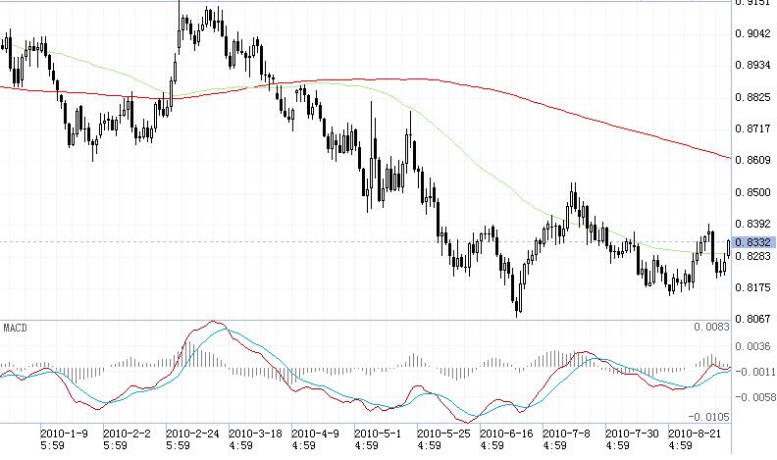Select the 2010-1-9 date label
Viewport: 777px width, 460px height.
(64, 434)
